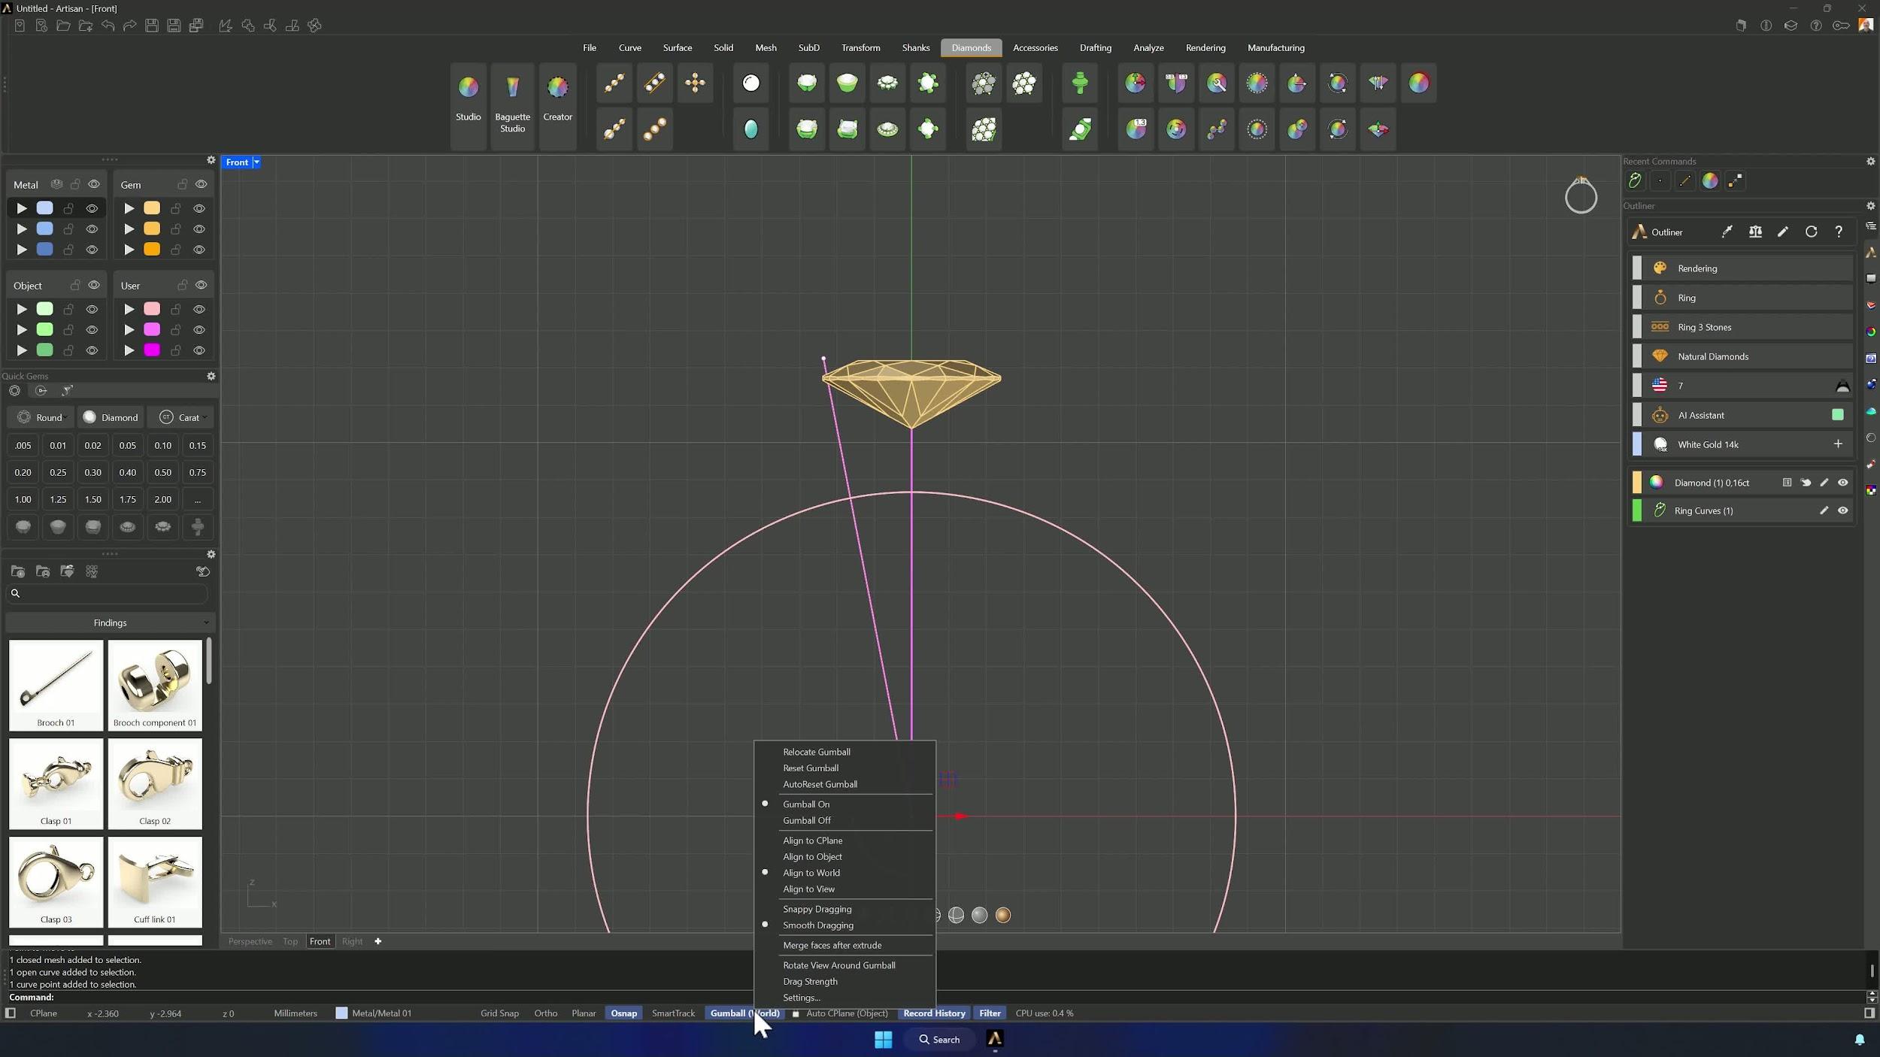
Task: Expand first Metal layer row arrow
Action: (x=22, y=208)
